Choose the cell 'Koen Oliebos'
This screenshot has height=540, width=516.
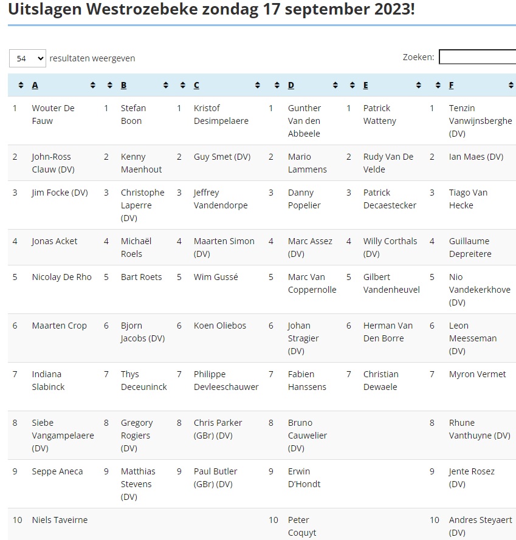(220, 326)
